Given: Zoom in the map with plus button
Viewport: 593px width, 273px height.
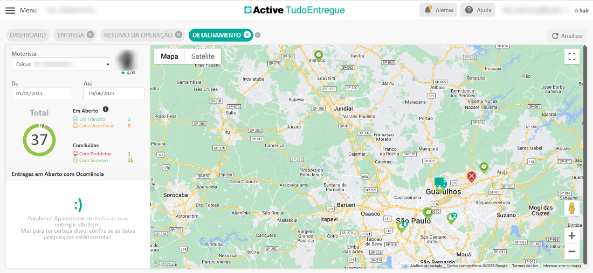Looking at the screenshot, I should coord(572,236).
